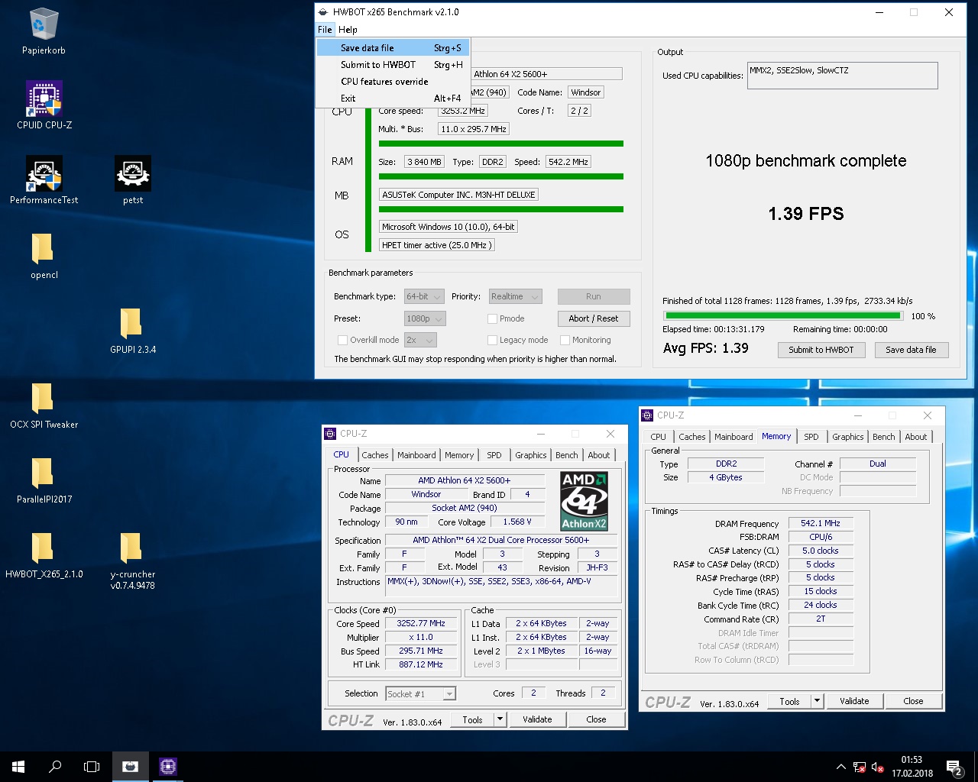Switch to Graphics tab in CPU-Z Memory window
Screen dimensions: 978x782
847,437
